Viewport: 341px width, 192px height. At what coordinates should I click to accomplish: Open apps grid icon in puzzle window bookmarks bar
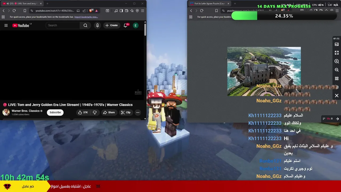[191, 17]
